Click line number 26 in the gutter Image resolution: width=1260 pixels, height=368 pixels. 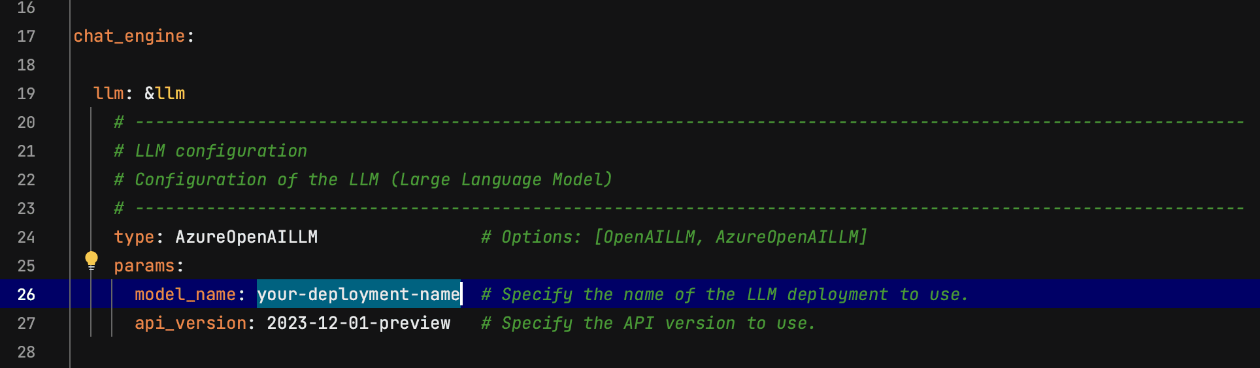point(26,295)
